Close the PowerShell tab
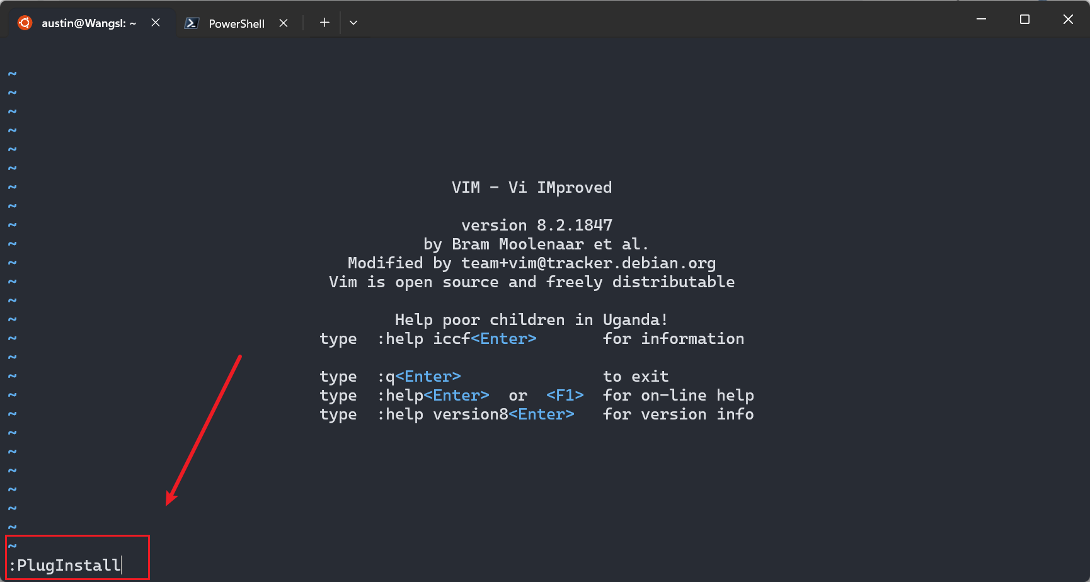This screenshot has height=582, width=1090. click(x=284, y=23)
